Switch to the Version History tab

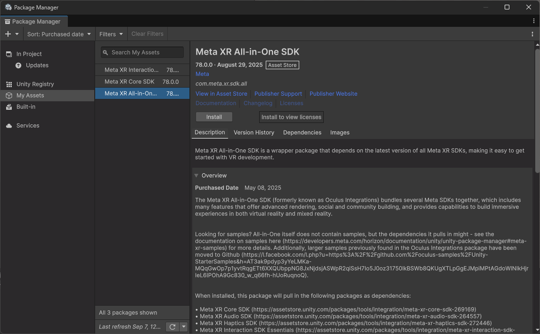(x=254, y=132)
